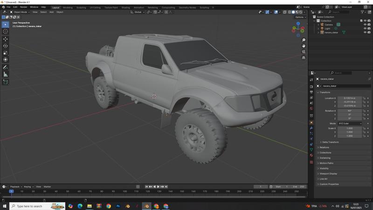This screenshot has height=210, width=373.
Task: Expand navara_dakar tree row in outliner
Action: pyautogui.click(x=318, y=32)
